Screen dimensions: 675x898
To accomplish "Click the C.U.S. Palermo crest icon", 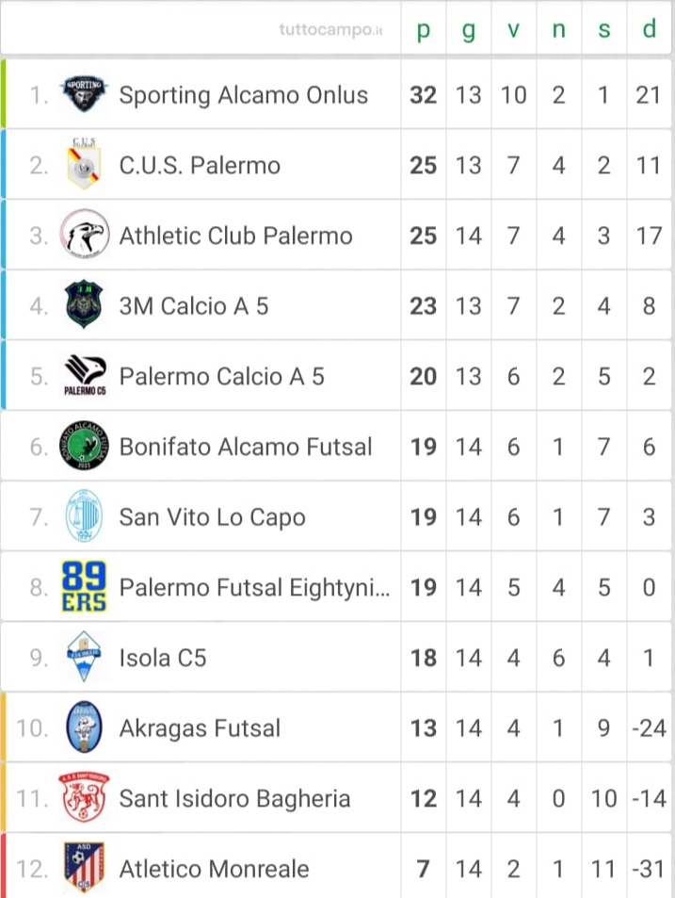I will (84, 164).
